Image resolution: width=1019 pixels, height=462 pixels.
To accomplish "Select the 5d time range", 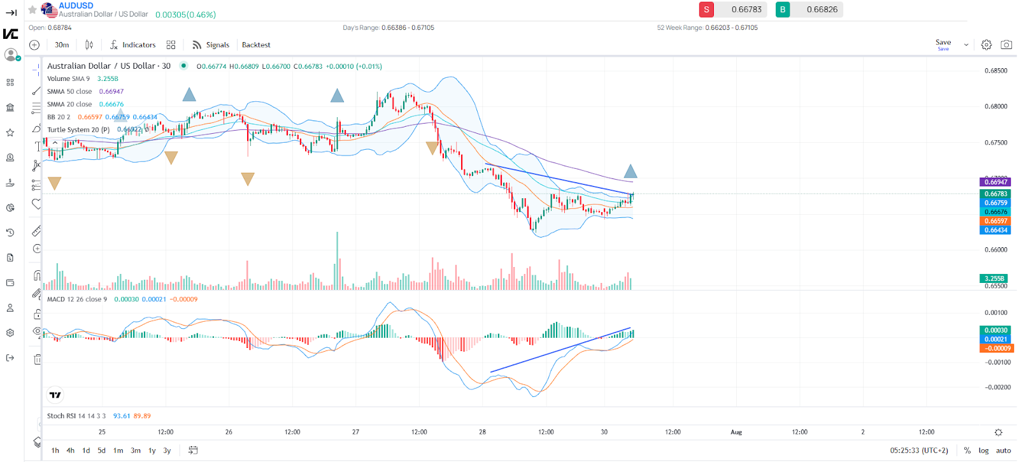I will pyautogui.click(x=101, y=450).
